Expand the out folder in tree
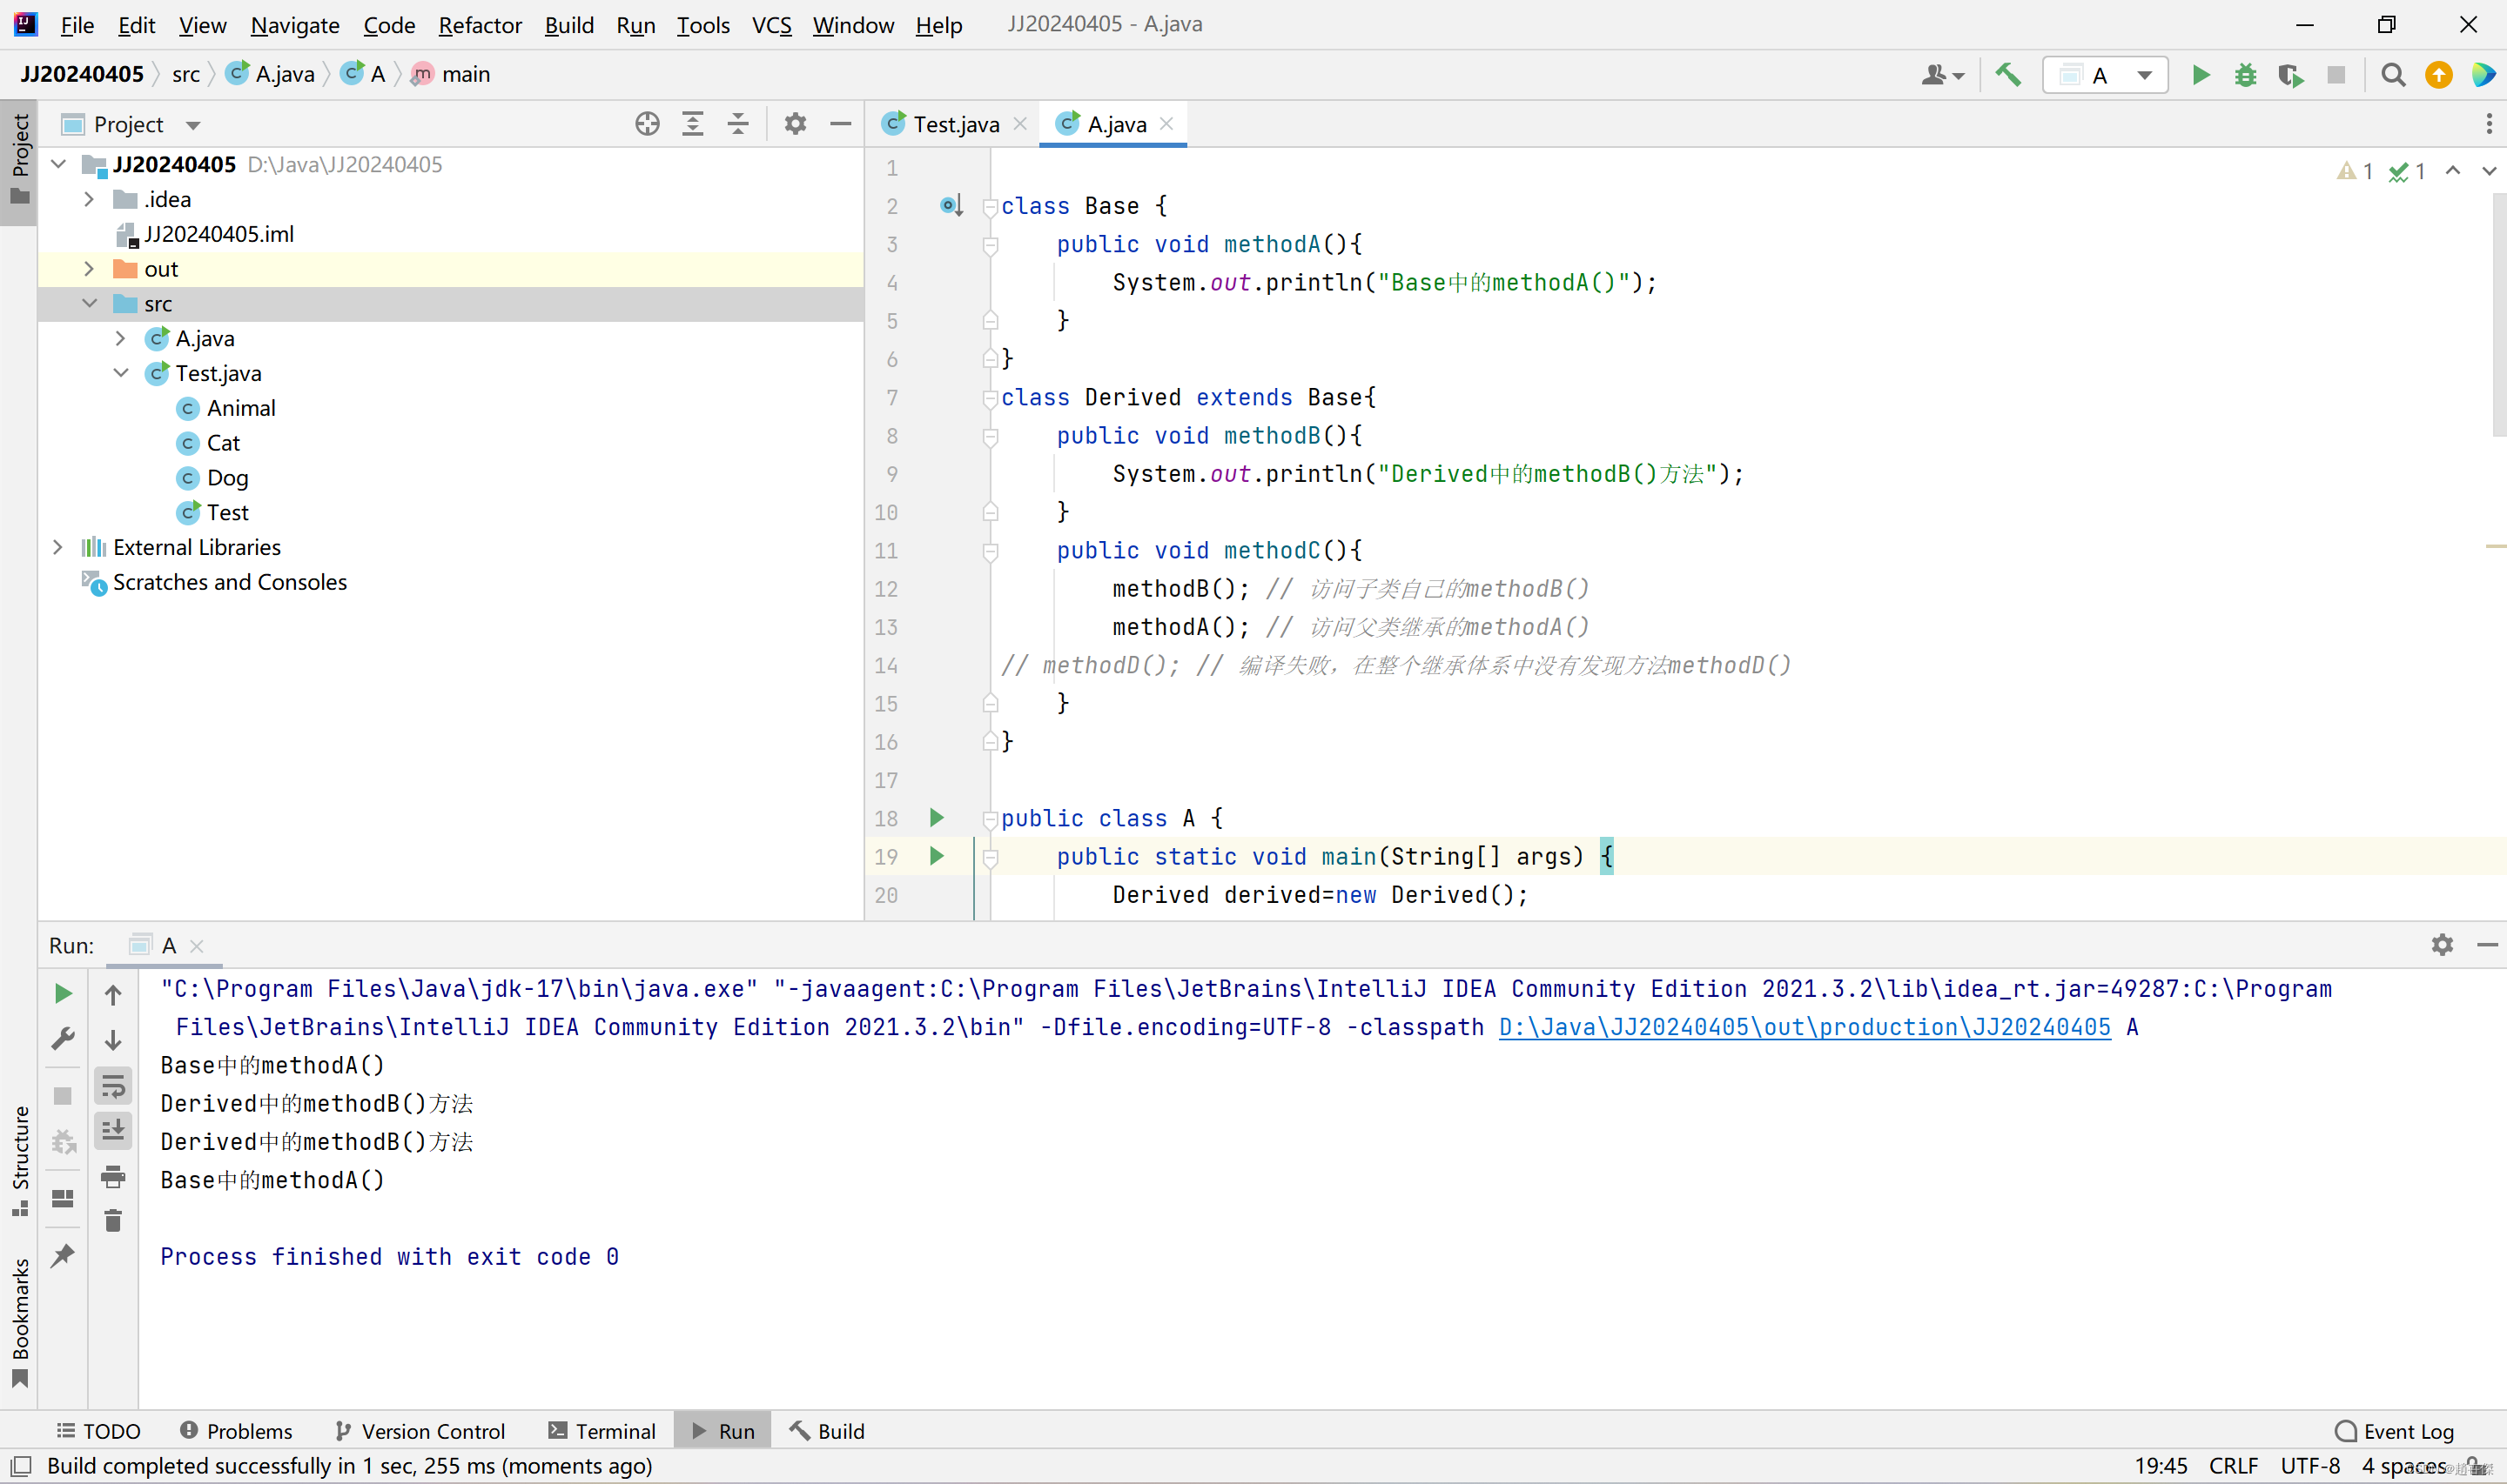The width and height of the screenshot is (2507, 1484). tap(89, 269)
